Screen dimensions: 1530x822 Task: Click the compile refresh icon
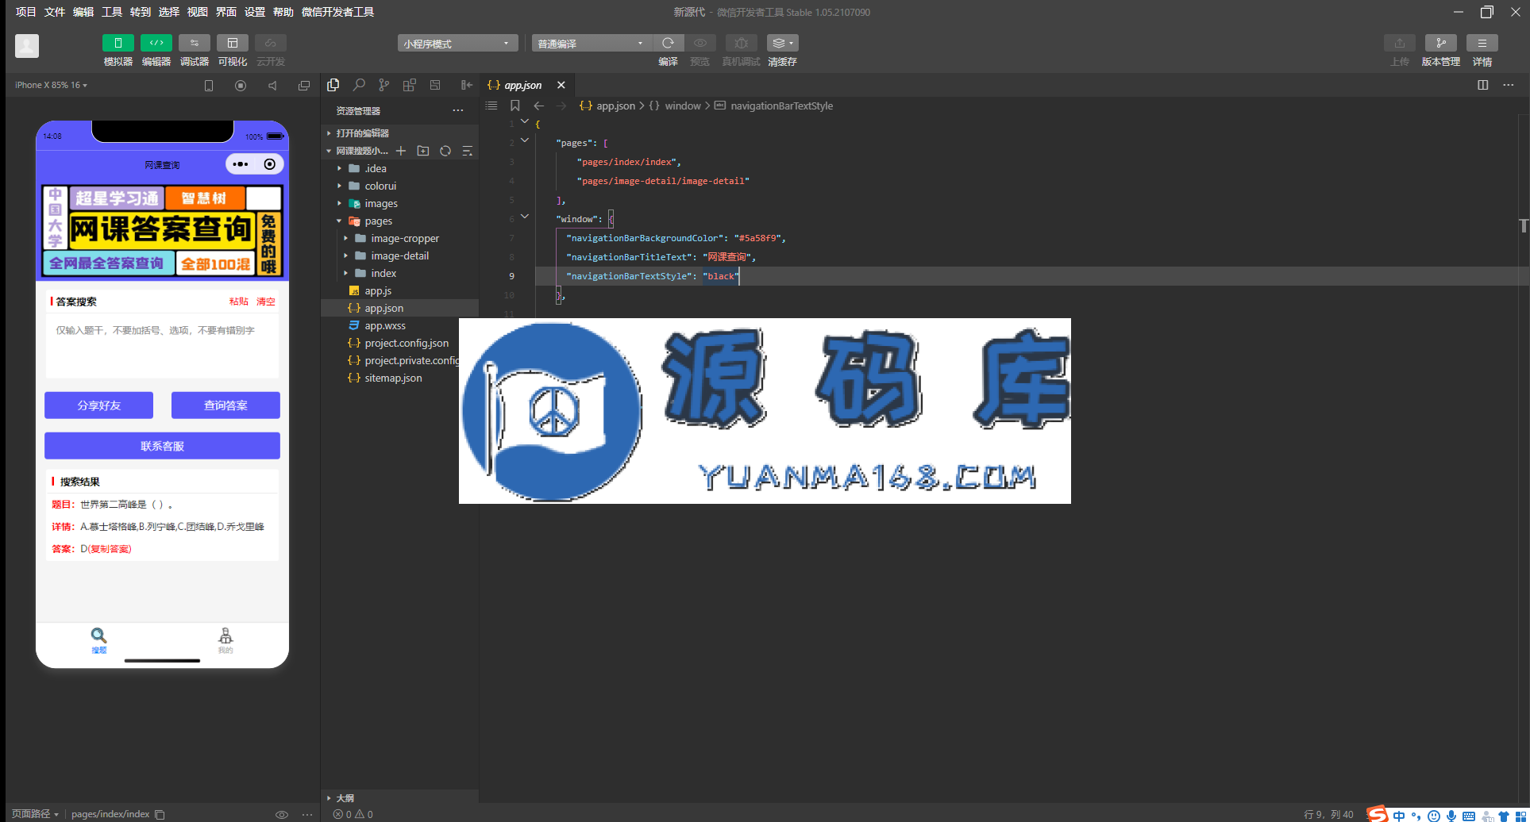click(x=669, y=43)
